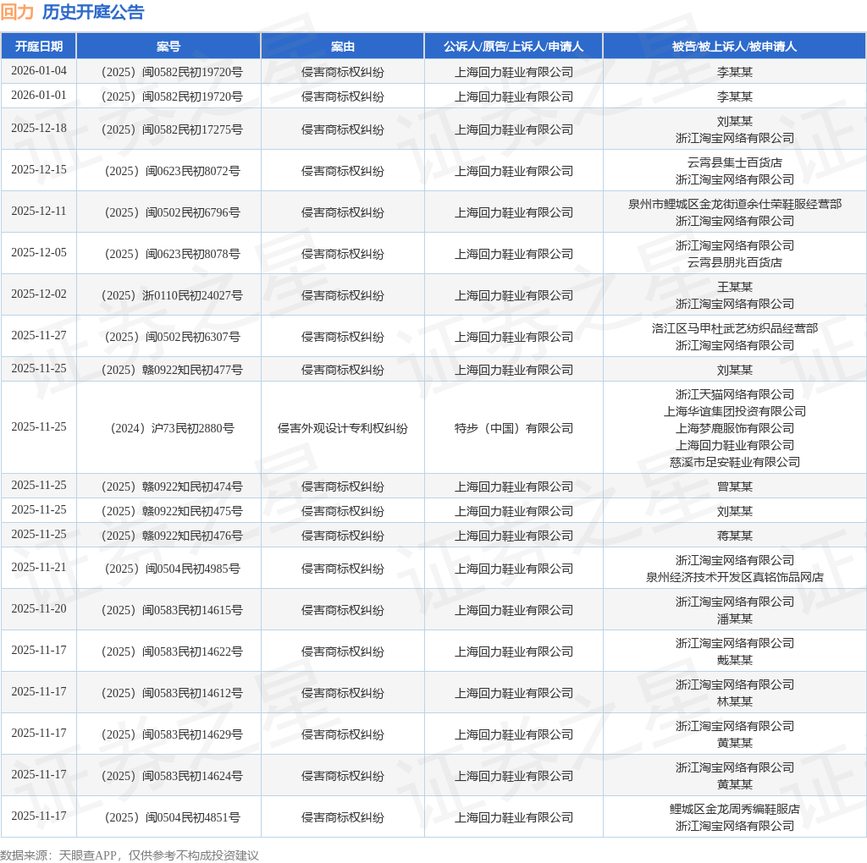Screen dimensions: 867x863
Task: Select the date cell 2025-11-20
Action: (x=39, y=609)
